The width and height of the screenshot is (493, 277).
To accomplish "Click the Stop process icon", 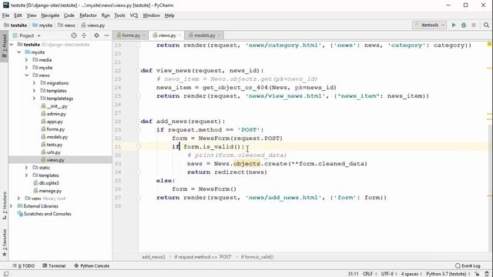I will (474, 25).
